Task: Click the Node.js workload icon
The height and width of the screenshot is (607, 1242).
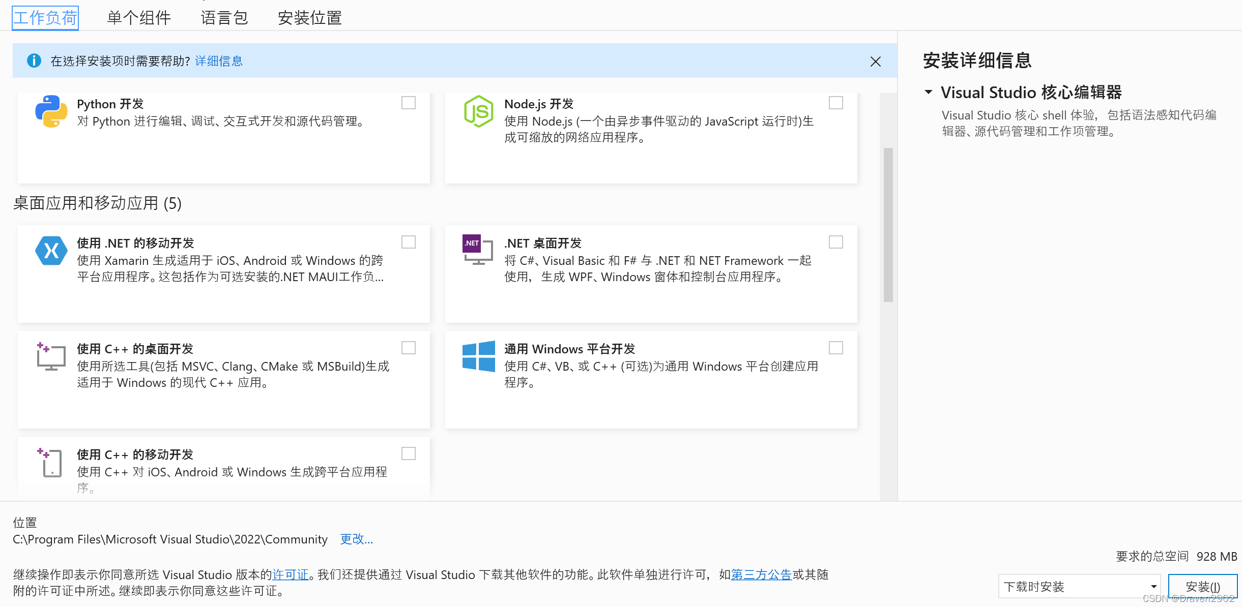Action: 478,111
